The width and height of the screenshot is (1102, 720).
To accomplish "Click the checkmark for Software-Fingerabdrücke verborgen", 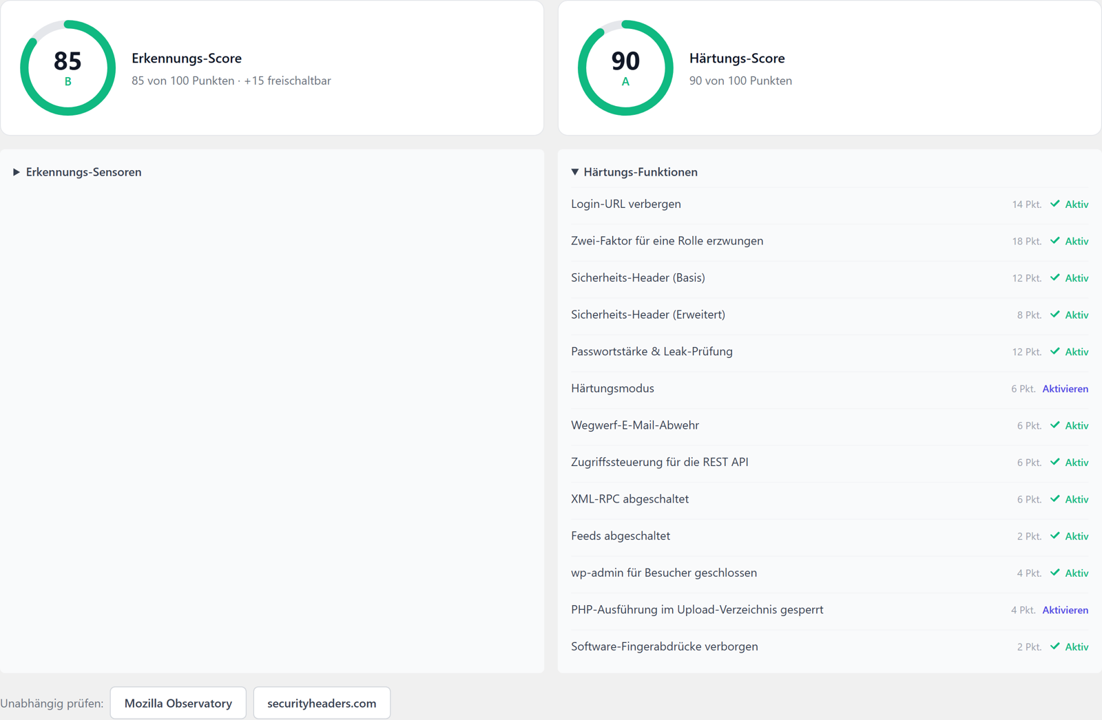I will click(1055, 646).
